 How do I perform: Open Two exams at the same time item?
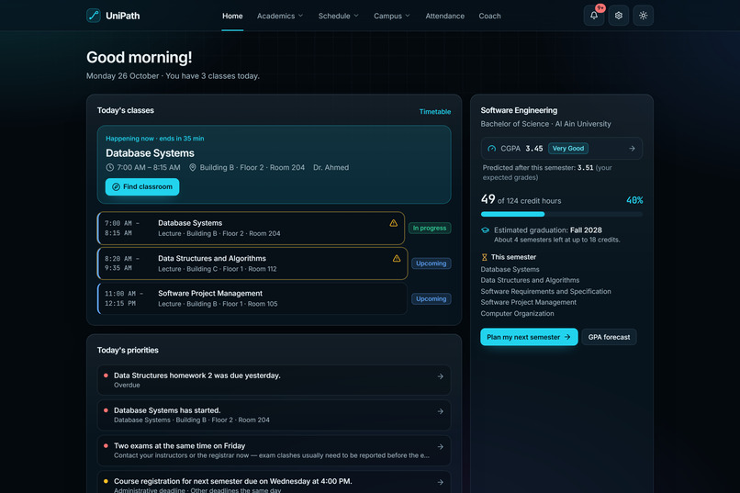274,450
